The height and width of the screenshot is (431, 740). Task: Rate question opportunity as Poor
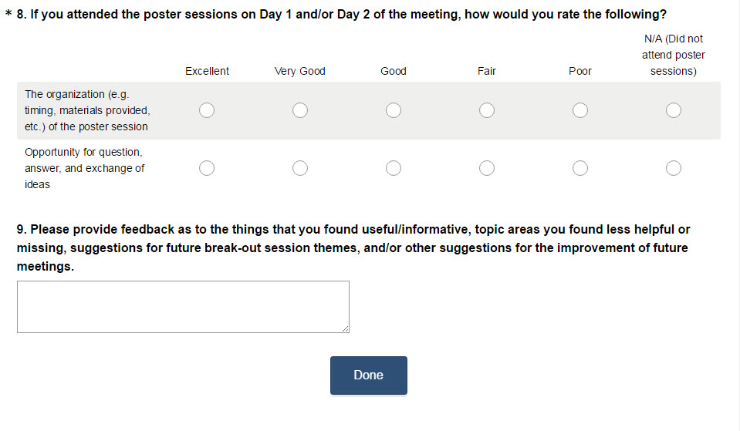point(580,168)
